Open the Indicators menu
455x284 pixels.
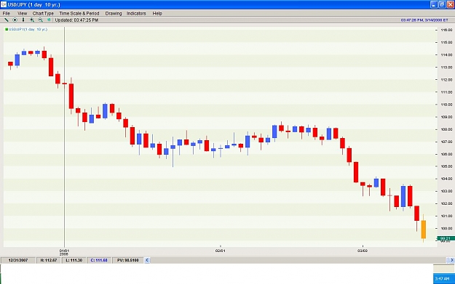point(136,13)
